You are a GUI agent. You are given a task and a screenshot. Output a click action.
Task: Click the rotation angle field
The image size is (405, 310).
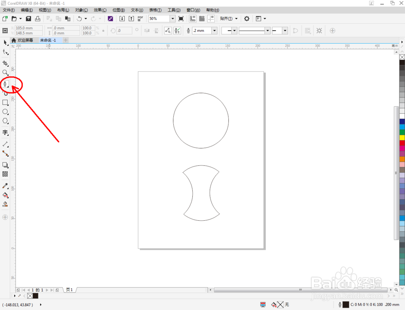pos(124,31)
